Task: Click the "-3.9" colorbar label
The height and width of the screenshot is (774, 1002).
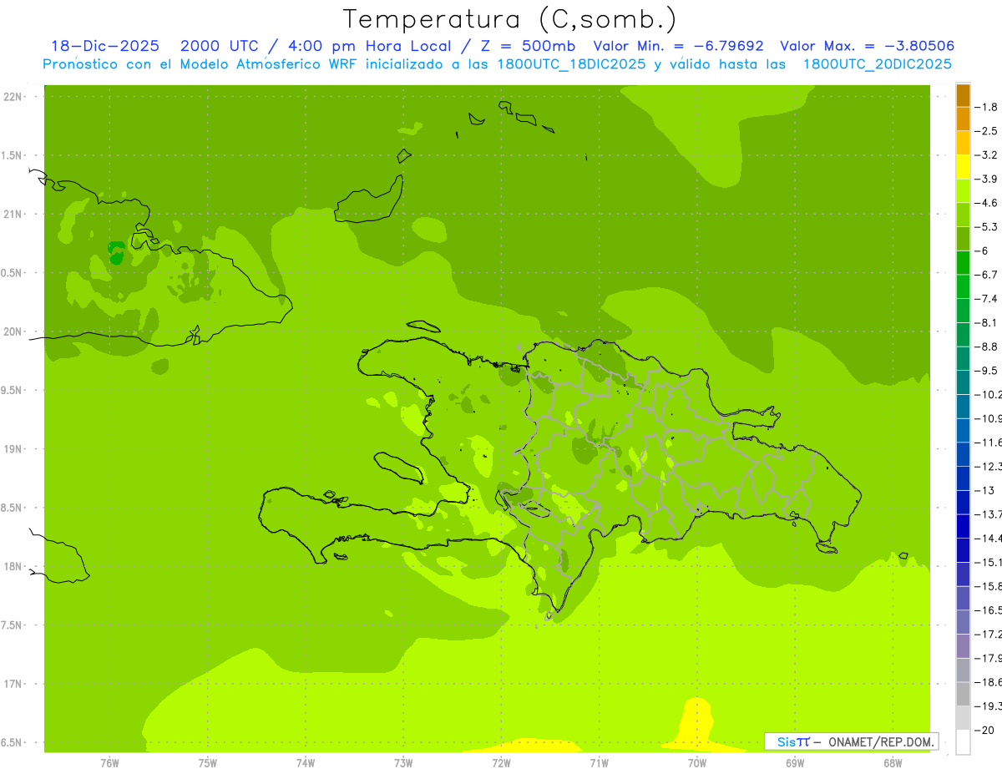Action: click(x=987, y=179)
